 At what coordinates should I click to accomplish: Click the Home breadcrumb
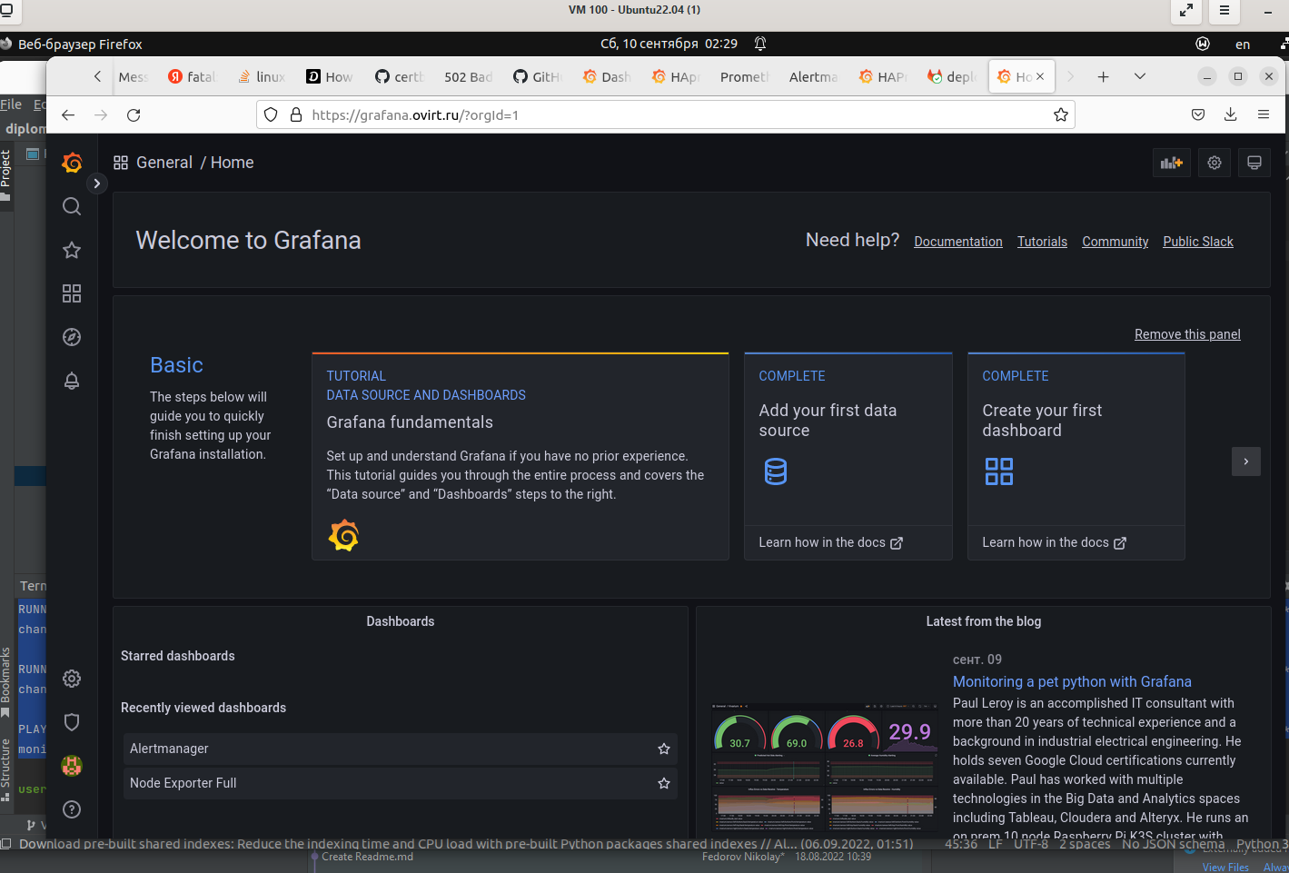click(233, 163)
